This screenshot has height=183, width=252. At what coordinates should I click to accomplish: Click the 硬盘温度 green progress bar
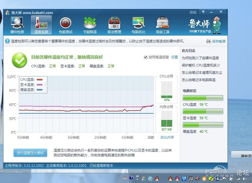pos(203,125)
